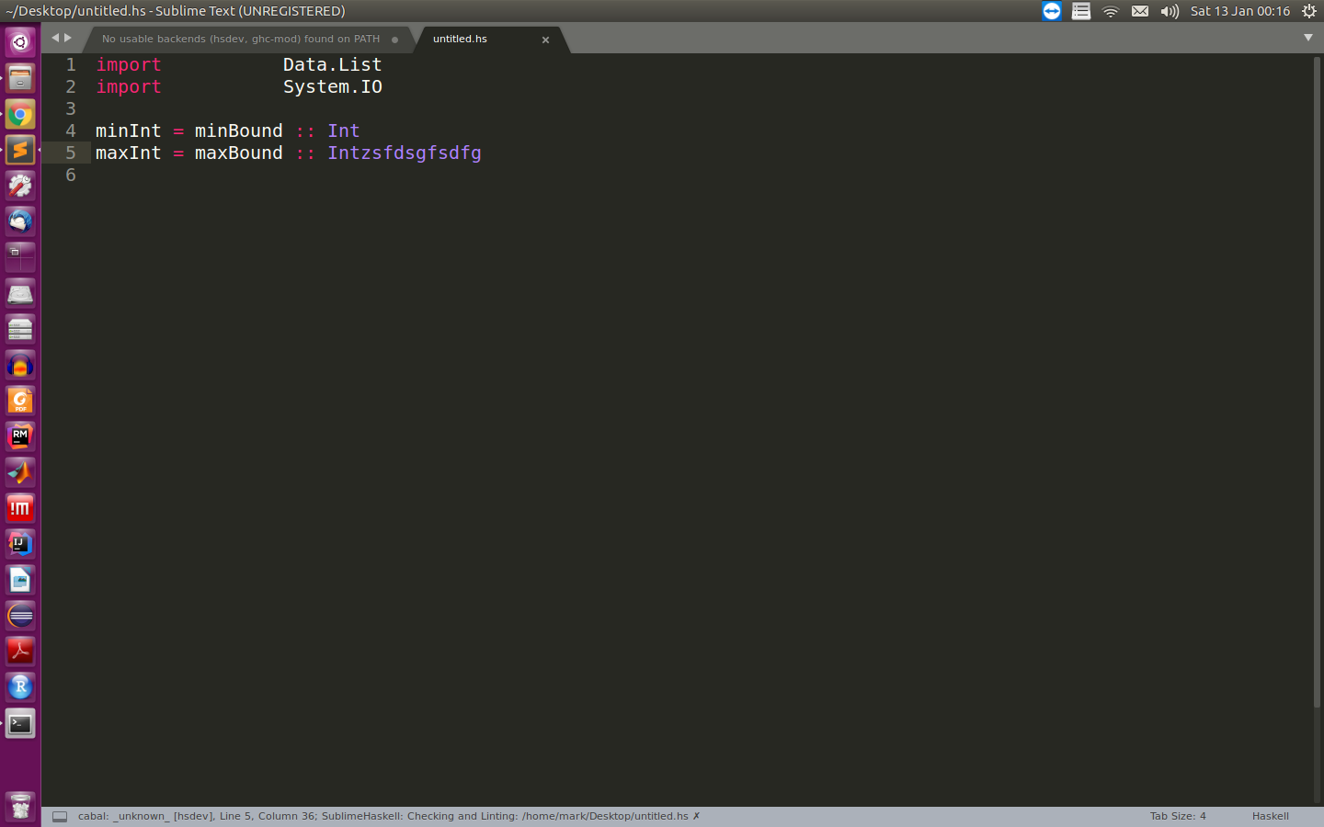Open the Files manager from dock
The width and height of the screenshot is (1324, 827).
20,78
